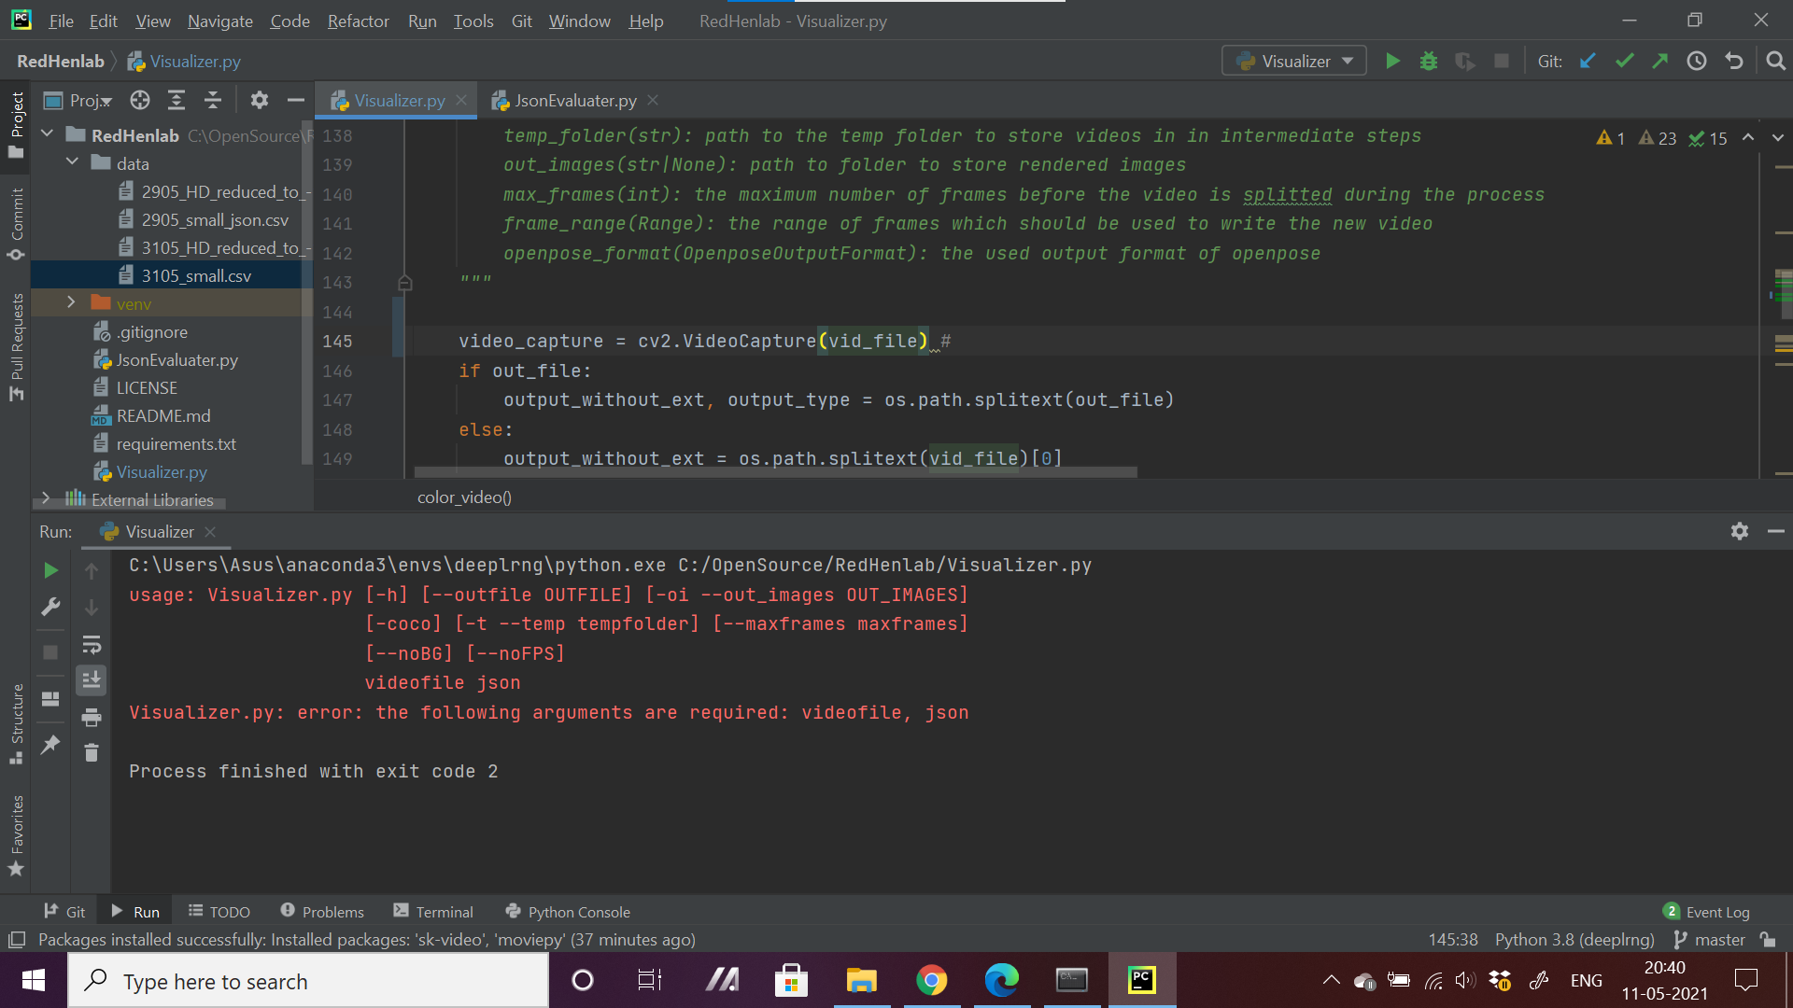Toggle pin tab in Run panel

tap(50, 745)
